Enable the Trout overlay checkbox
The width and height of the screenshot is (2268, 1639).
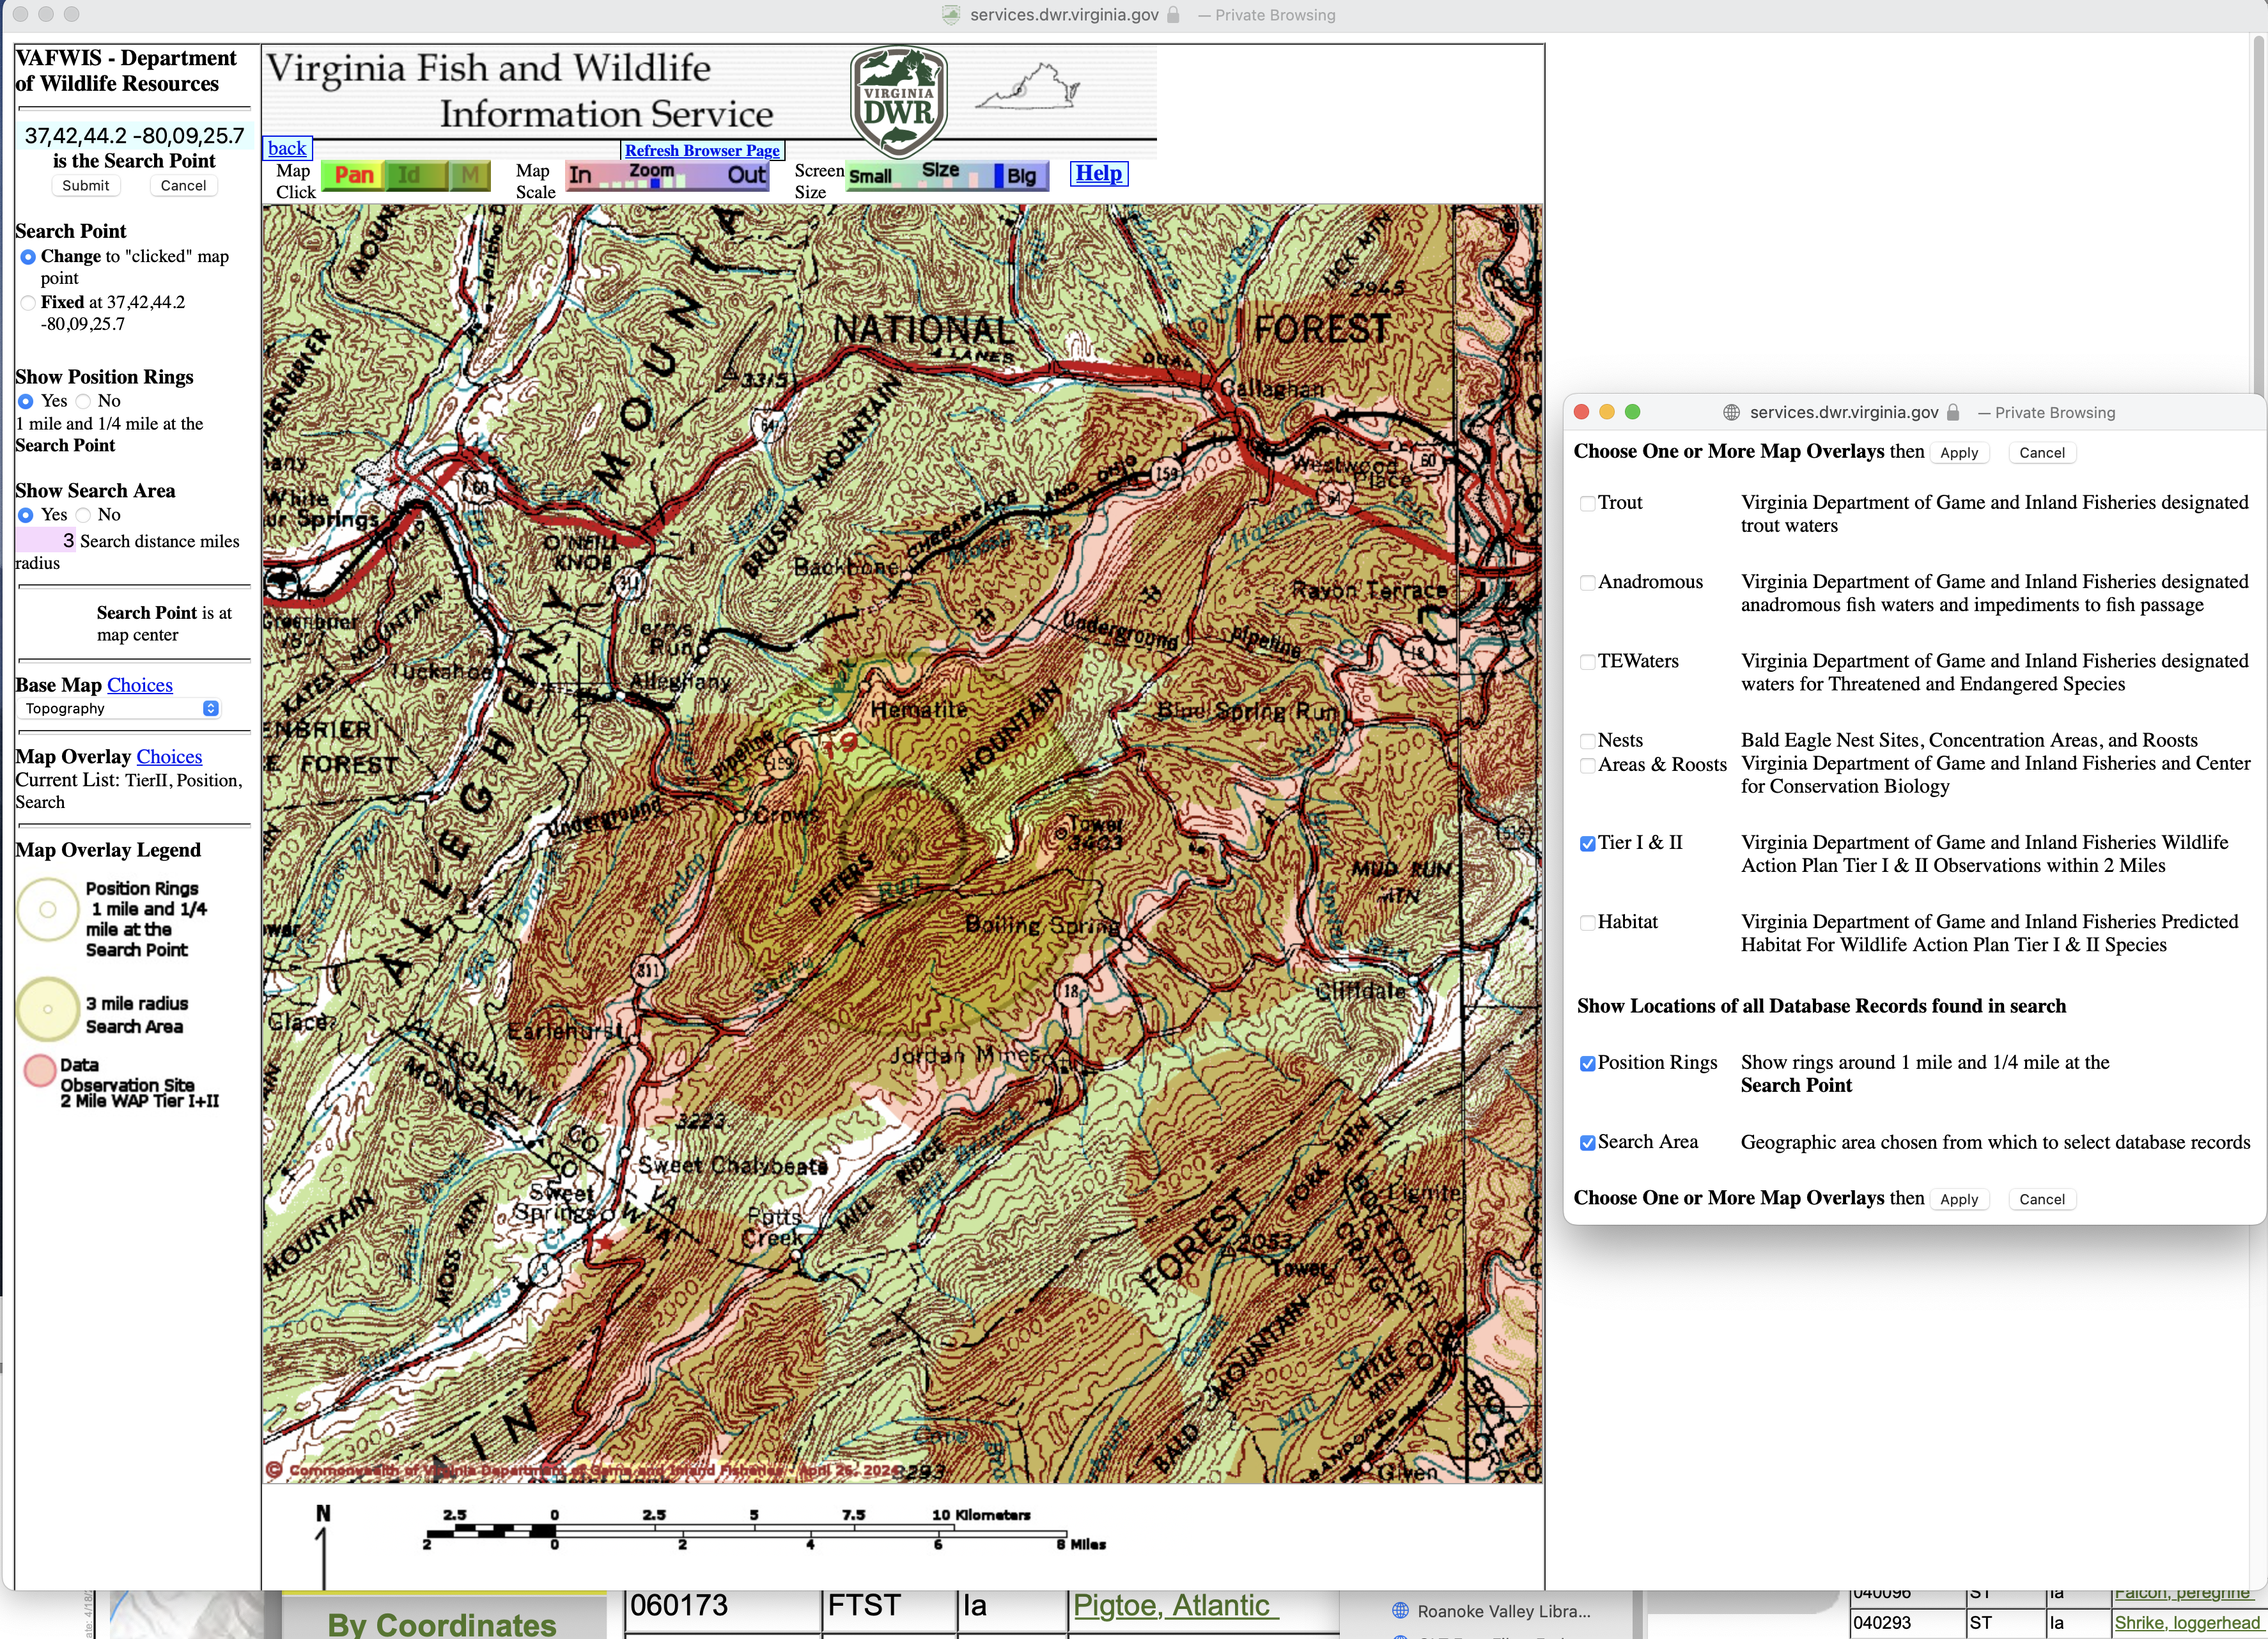[x=1587, y=504]
